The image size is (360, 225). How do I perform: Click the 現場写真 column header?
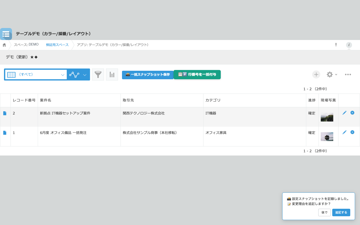pyautogui.click(x=328, y=100)
